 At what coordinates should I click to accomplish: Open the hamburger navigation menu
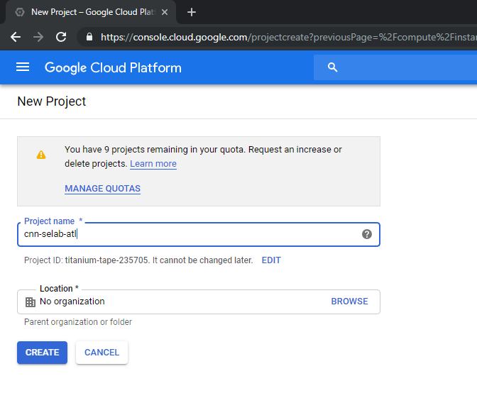[23, 67]
